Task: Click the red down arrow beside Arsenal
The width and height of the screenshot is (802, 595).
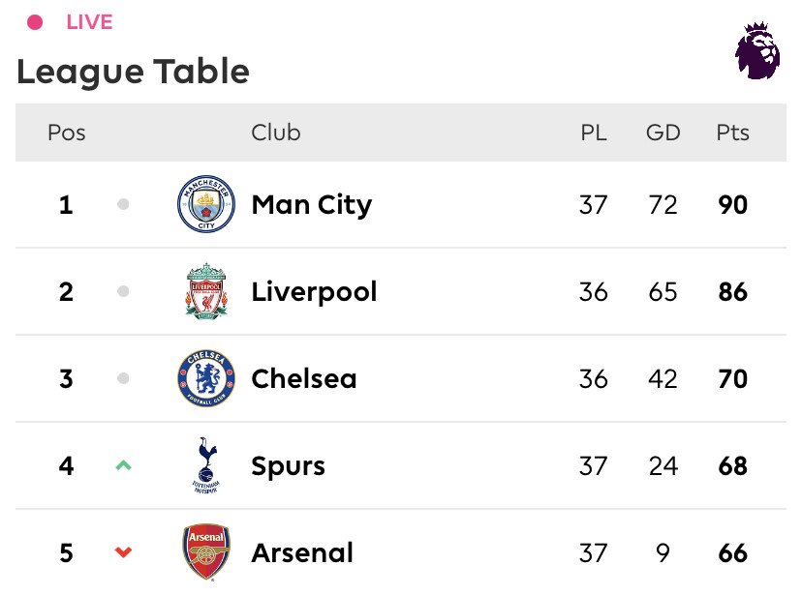Action: pos(123,552)
